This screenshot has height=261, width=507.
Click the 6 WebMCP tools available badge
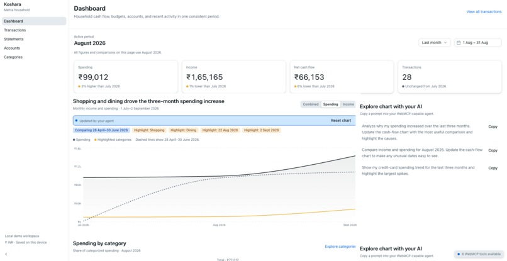coord(479,254)
